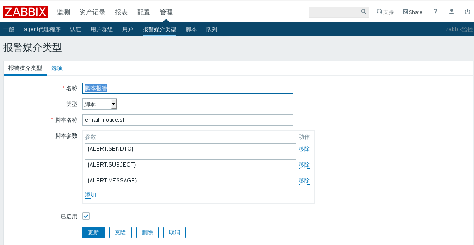Open the help question mark icon
This screenshot has width=474, height=245.
coord(435,12)
